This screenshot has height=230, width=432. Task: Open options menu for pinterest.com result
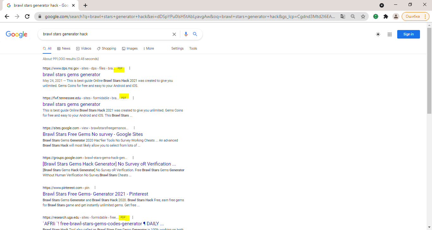click(x=95, y=188)
